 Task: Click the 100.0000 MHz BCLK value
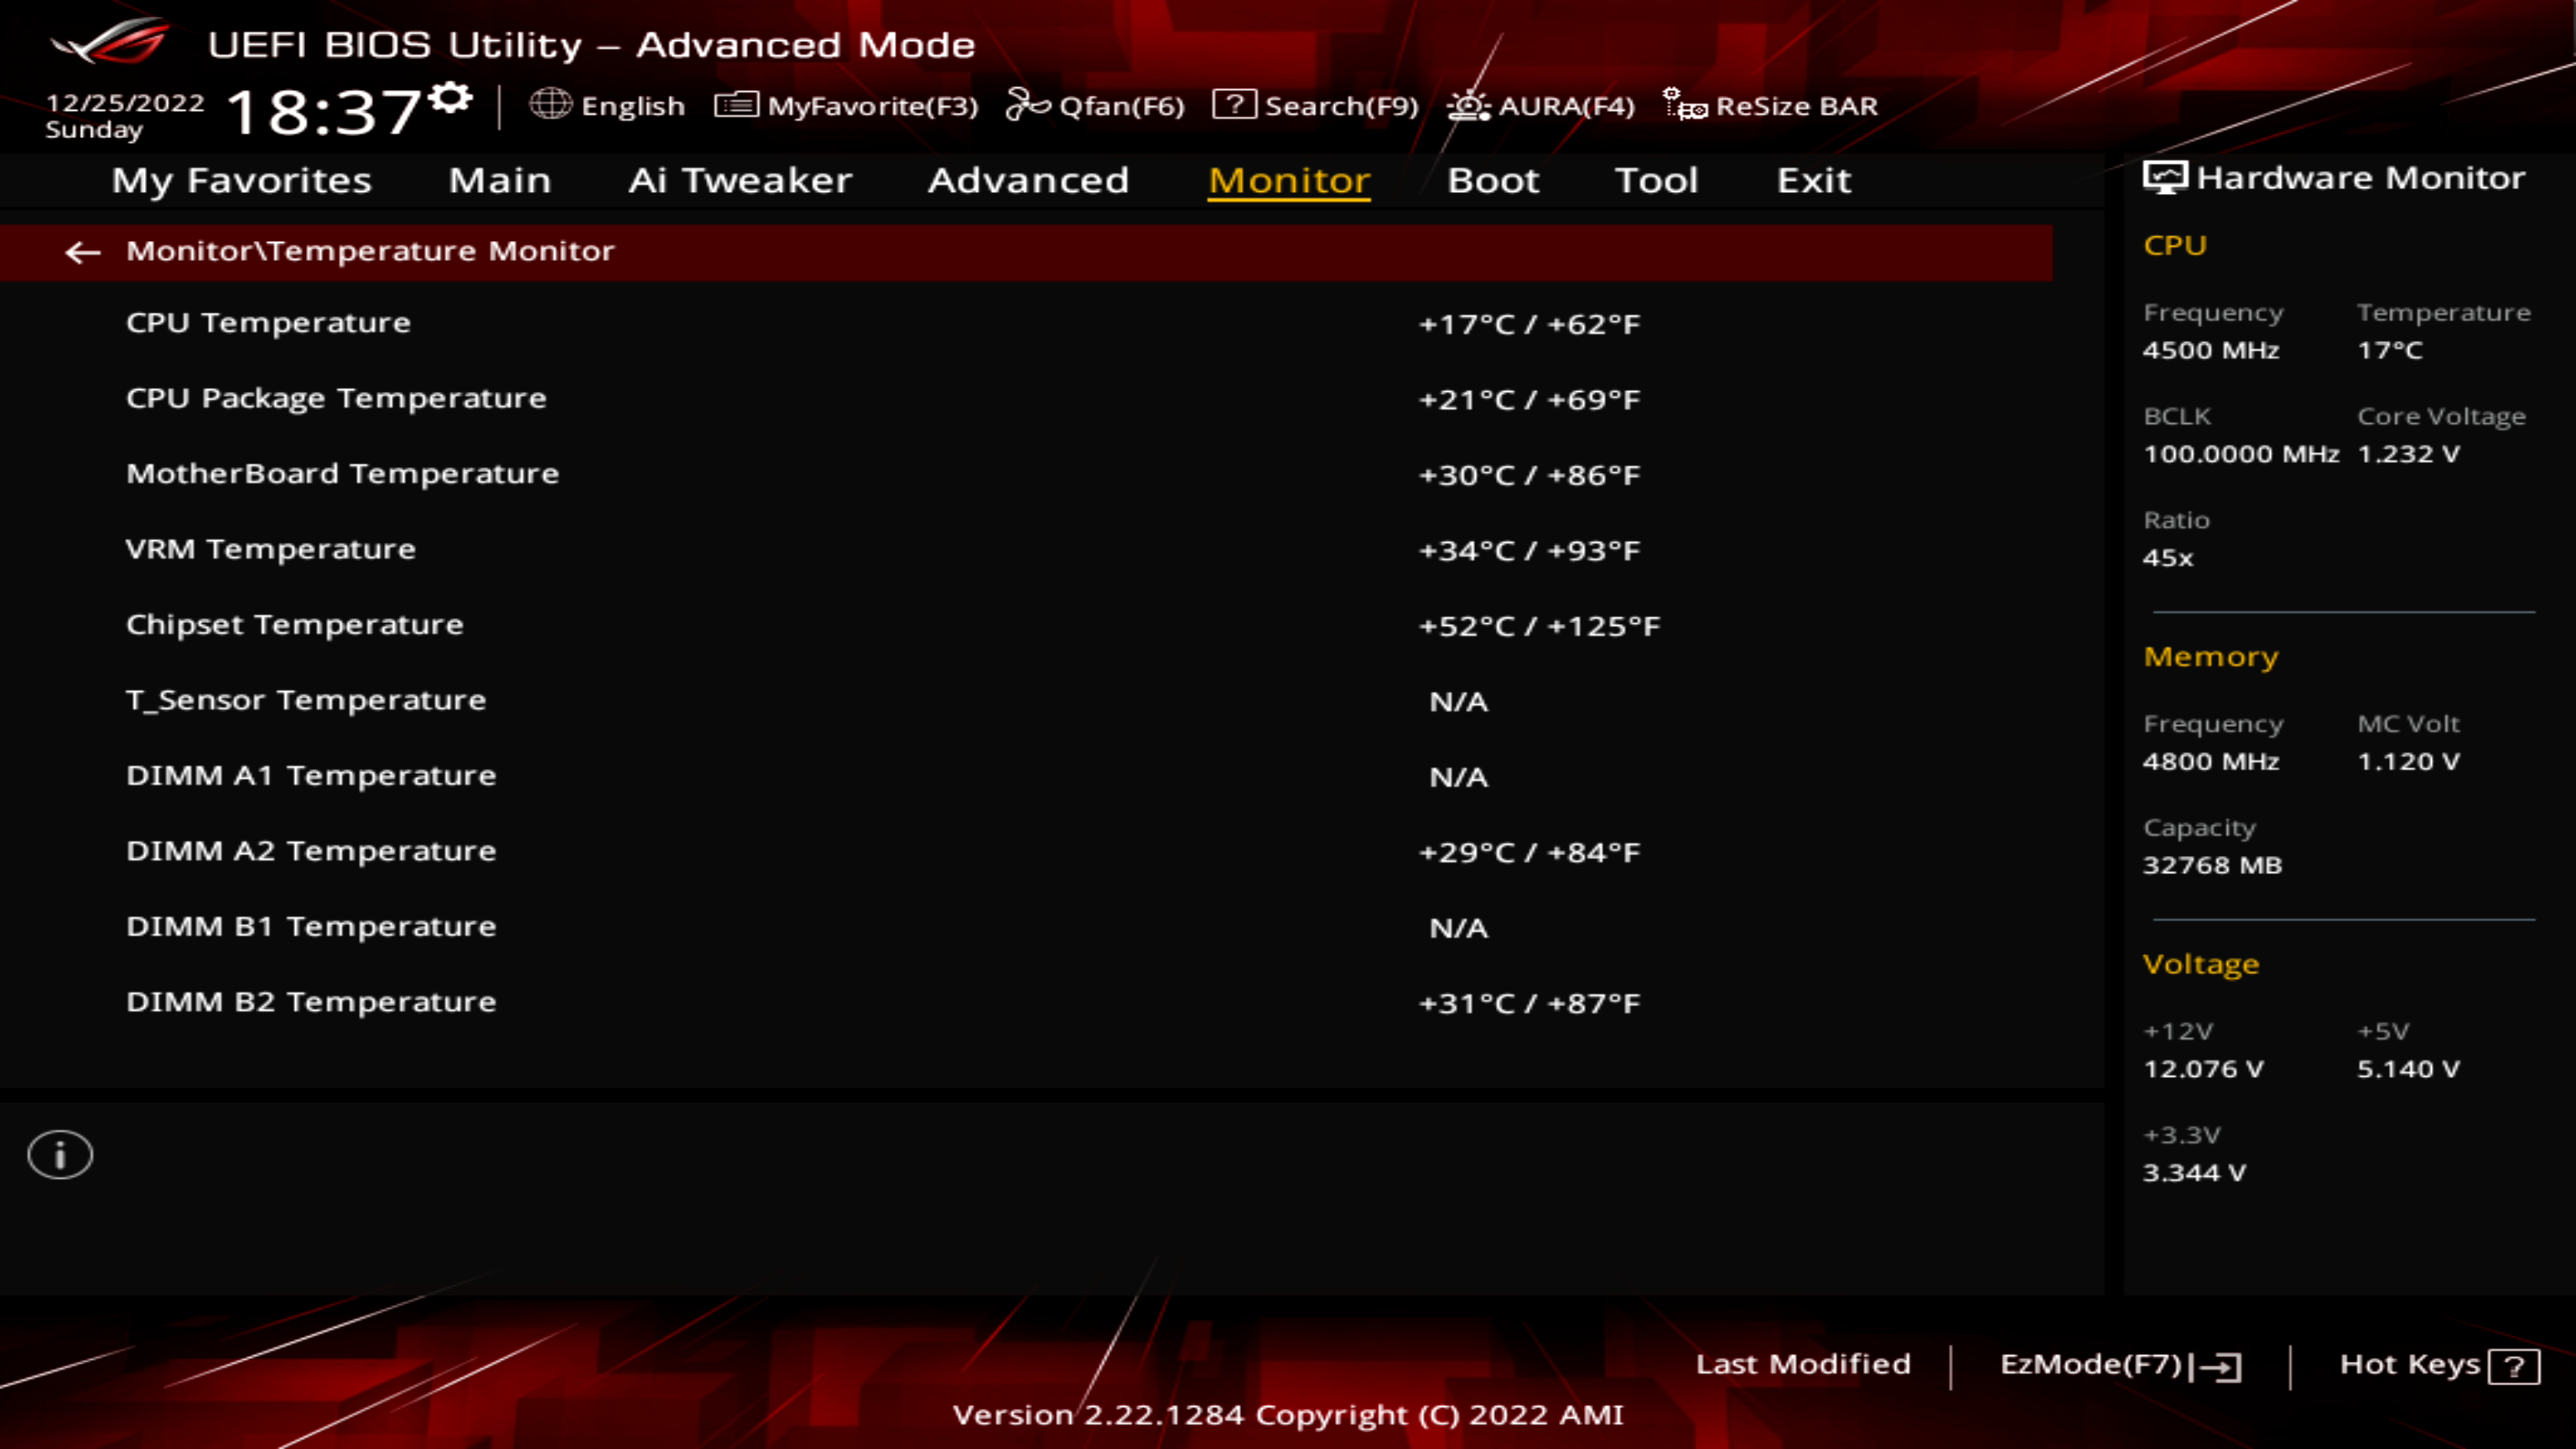coord(2241,454)
